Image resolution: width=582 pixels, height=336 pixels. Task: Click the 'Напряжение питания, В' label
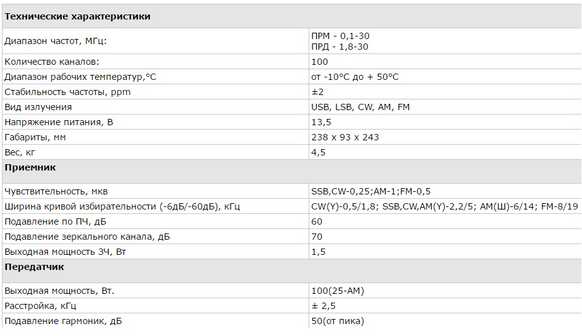[x=59, y=122]
